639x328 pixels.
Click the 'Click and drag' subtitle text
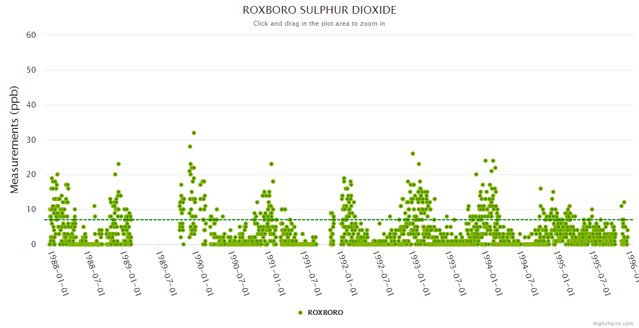tap(319, 24)
